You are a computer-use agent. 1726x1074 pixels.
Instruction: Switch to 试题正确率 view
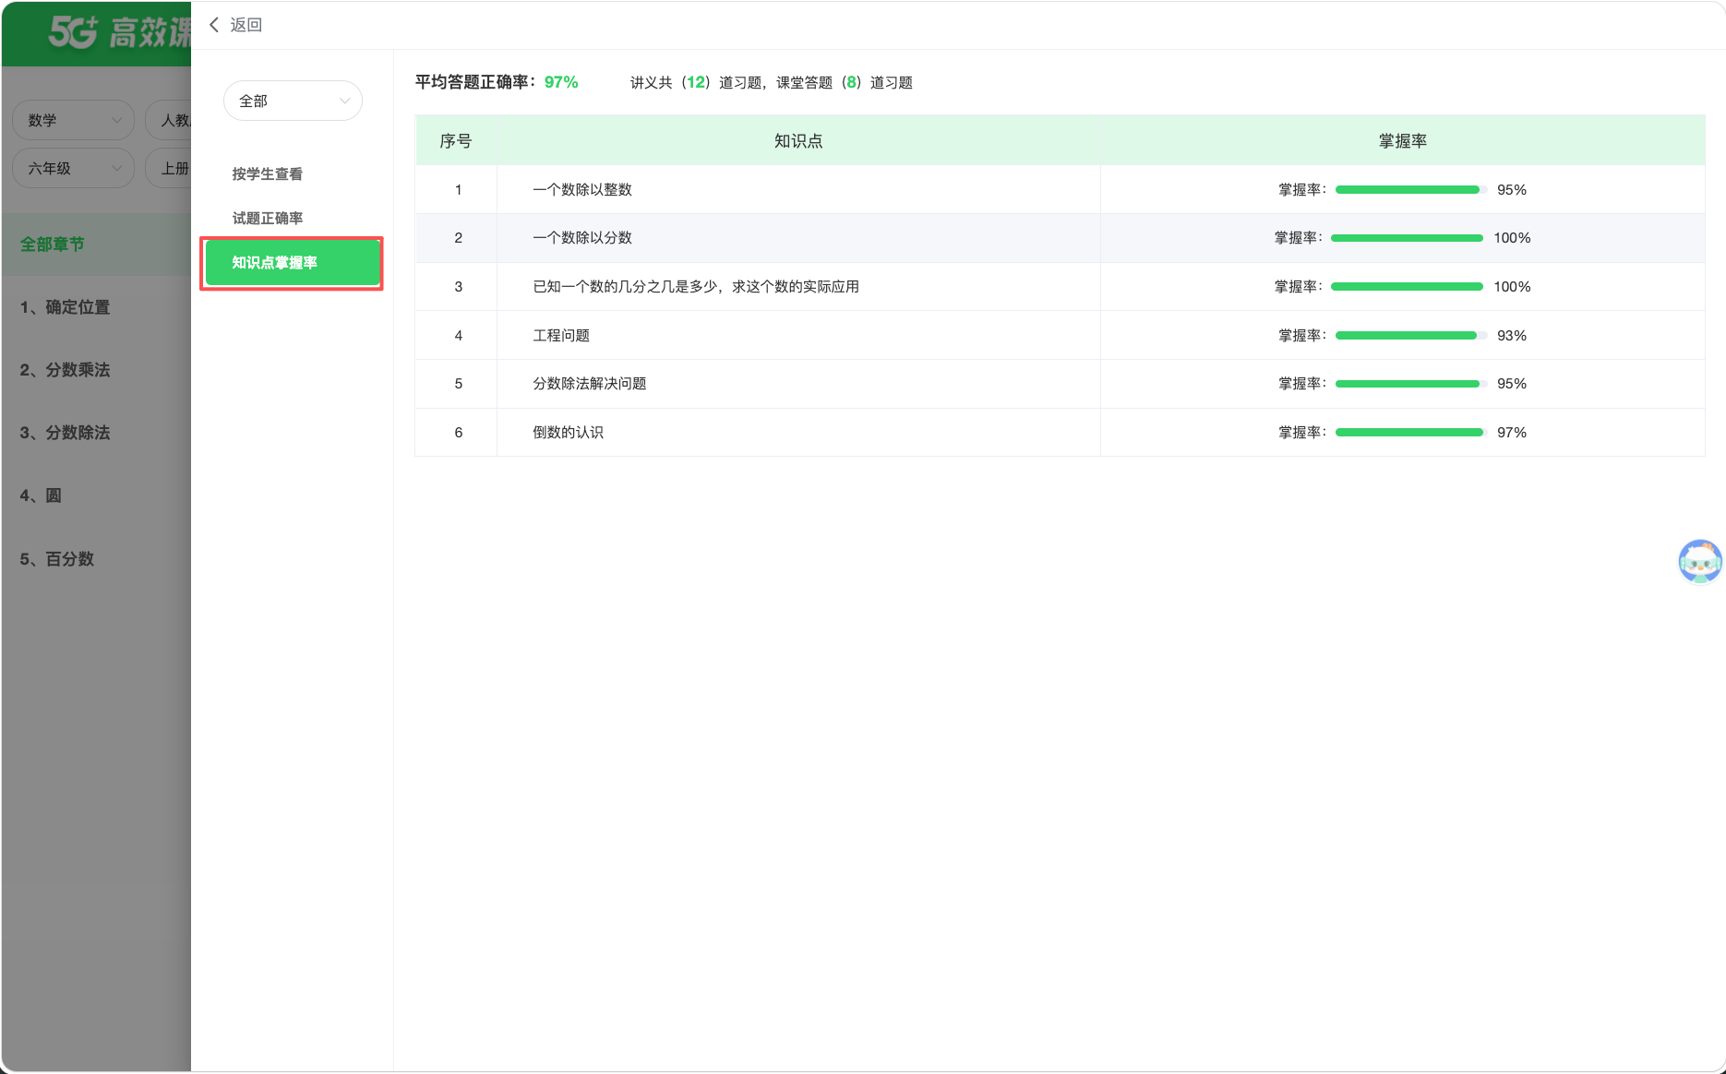267,218
